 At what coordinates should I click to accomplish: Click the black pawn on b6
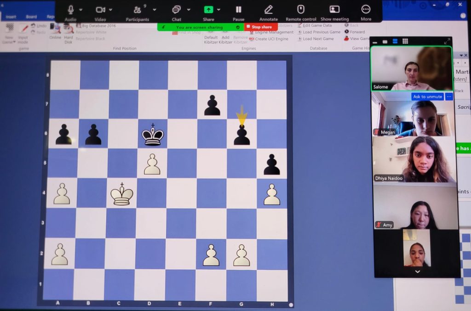[x=93, y=135]
